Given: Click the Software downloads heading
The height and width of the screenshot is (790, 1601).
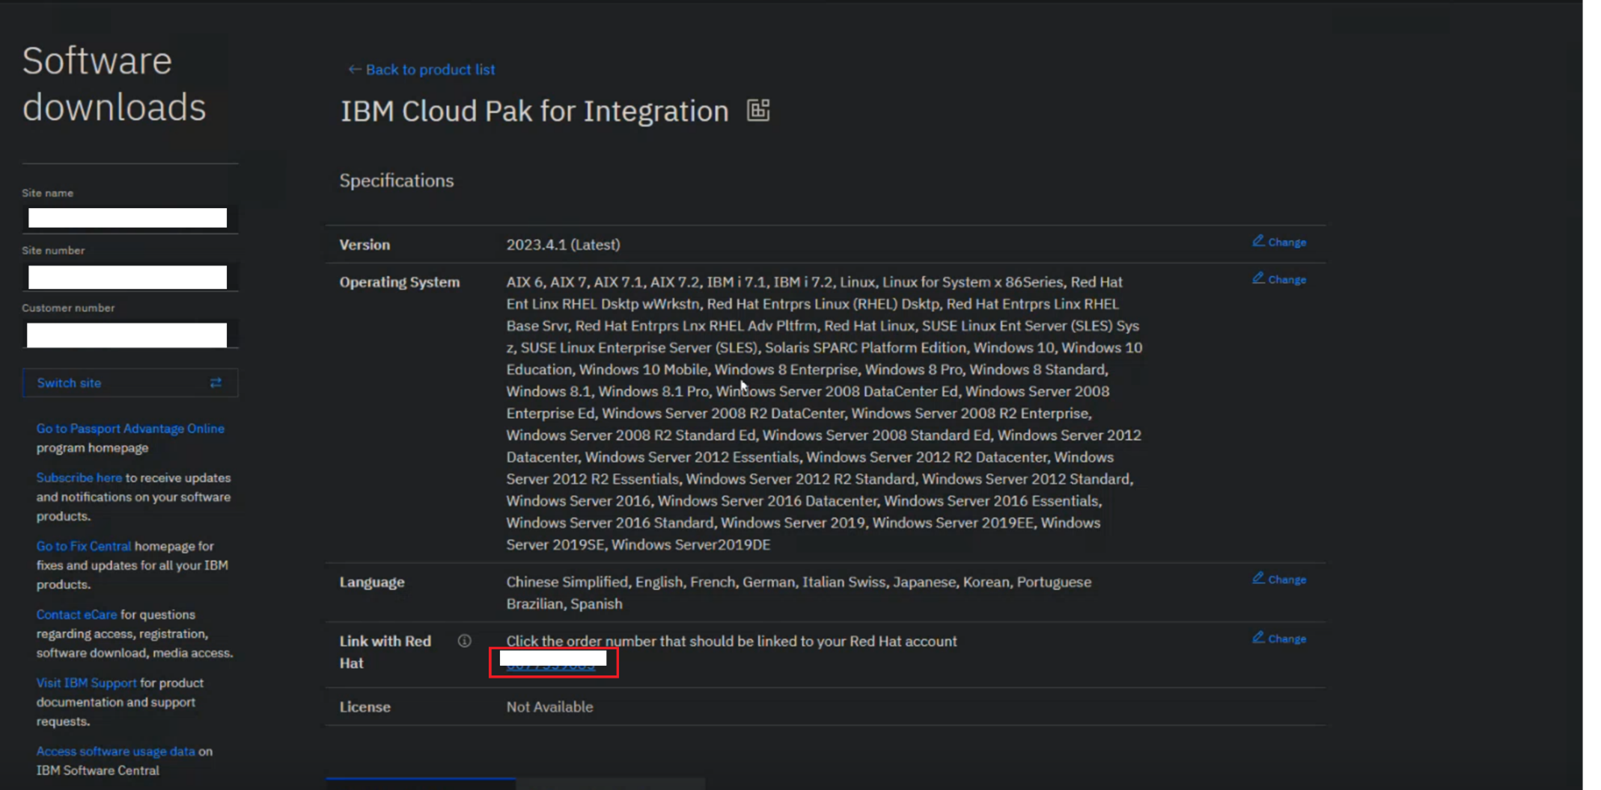Looking at the screenshot, I should coord(114,84).
